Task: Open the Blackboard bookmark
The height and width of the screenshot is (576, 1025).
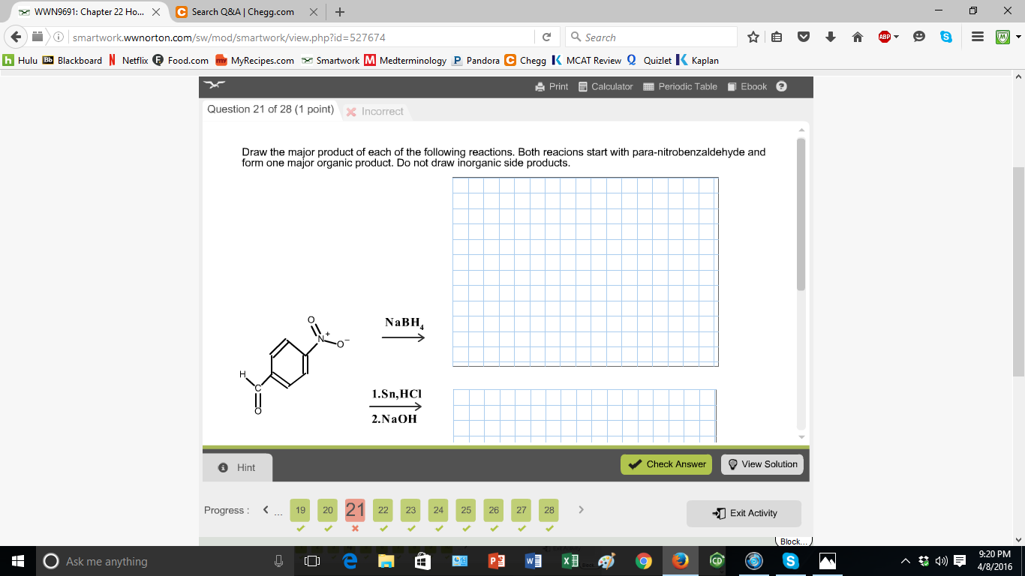Action: coord(73,60)
